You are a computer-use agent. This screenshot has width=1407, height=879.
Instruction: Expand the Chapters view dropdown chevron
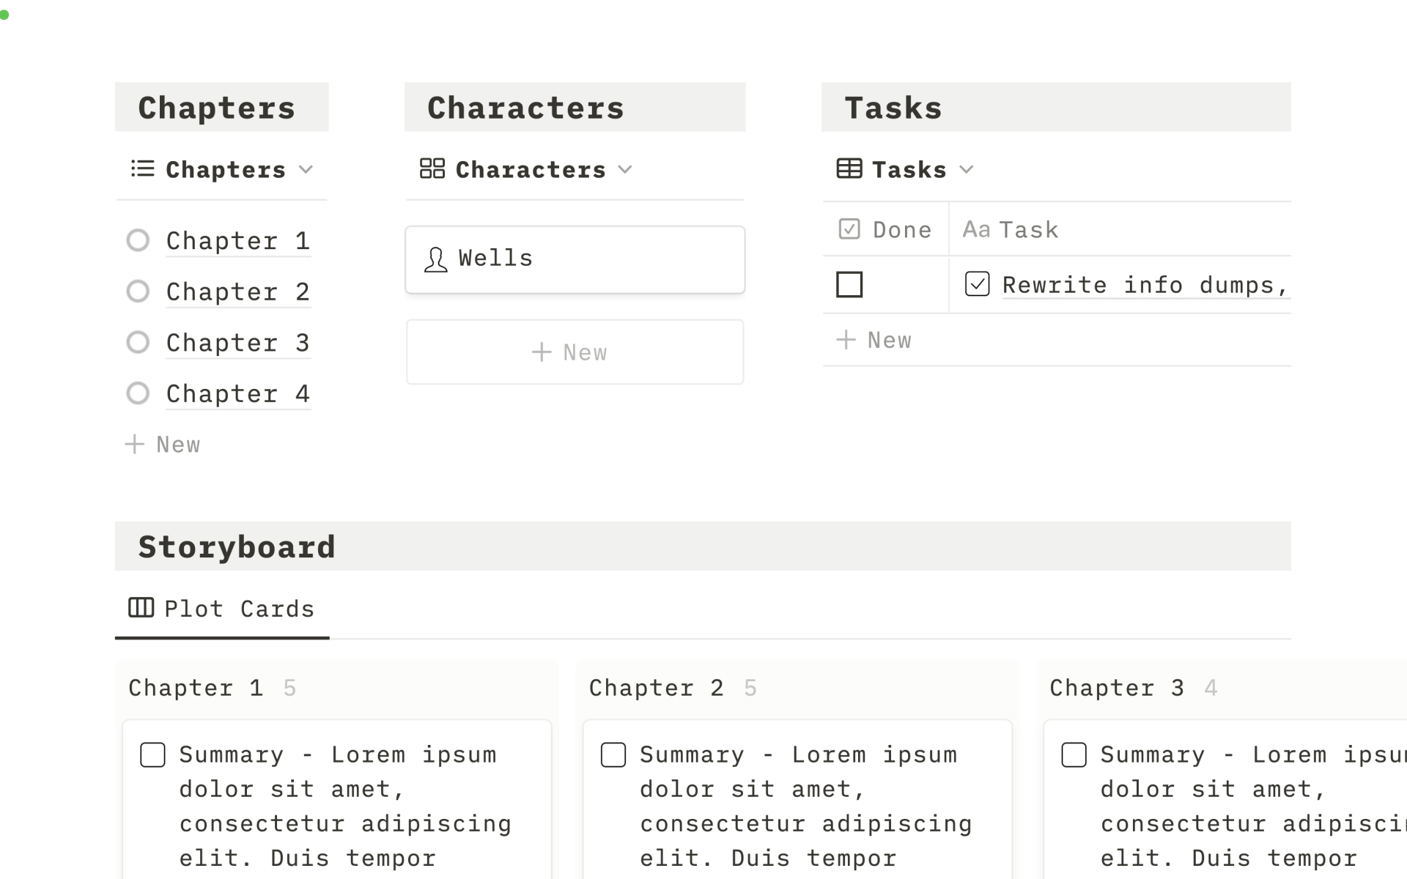(306, 170)
